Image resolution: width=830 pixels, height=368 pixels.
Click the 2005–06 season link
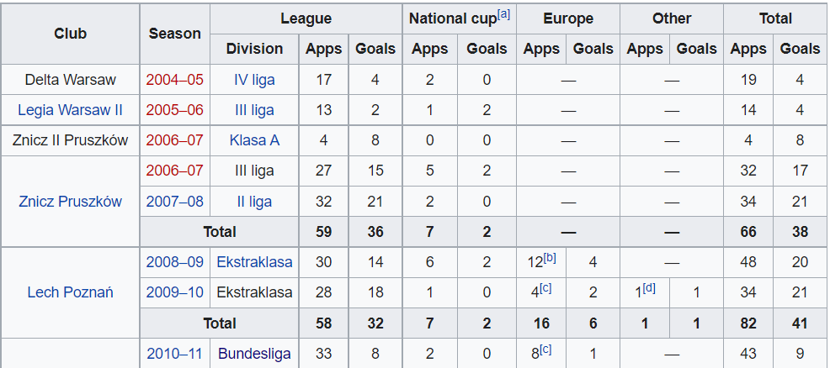(x=174, y=110)
